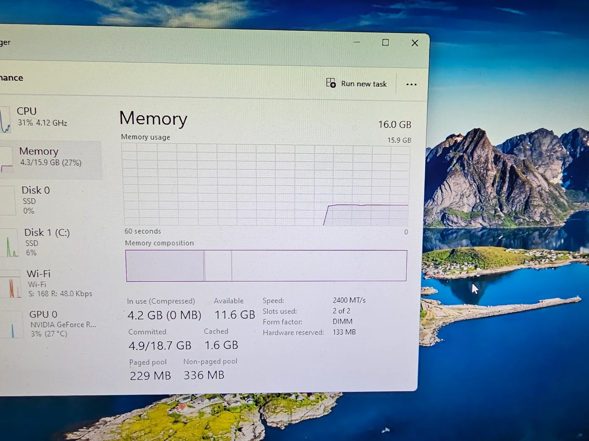Click the standby segment of Memory composition
This screenshot has height=441, width=589.
tap(219, 266)
